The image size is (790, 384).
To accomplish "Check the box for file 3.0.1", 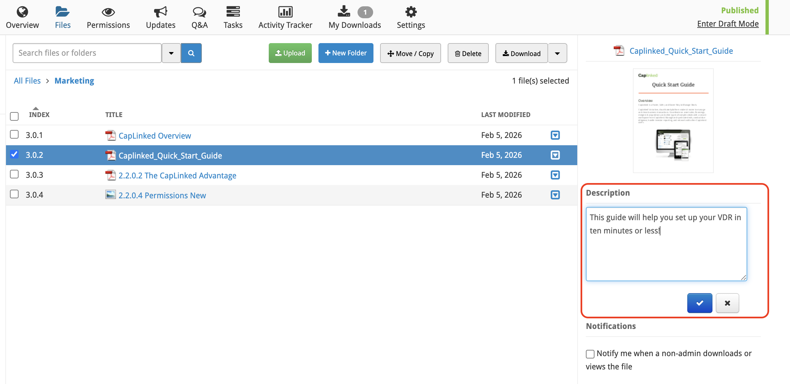I will click(x=14, y=134).
